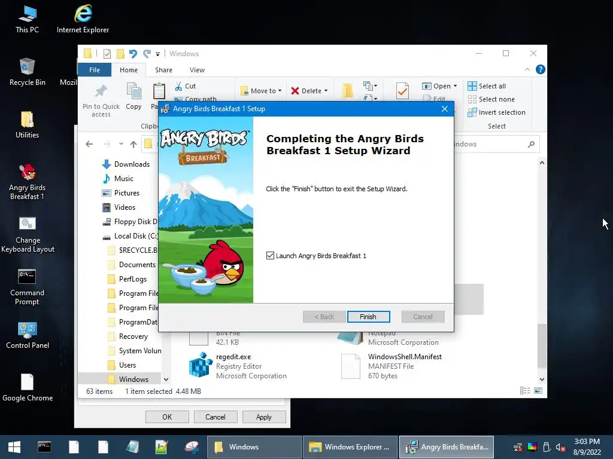
Task: Click the Properties checkmark icon in ribbon
Action: coord(402,91)
